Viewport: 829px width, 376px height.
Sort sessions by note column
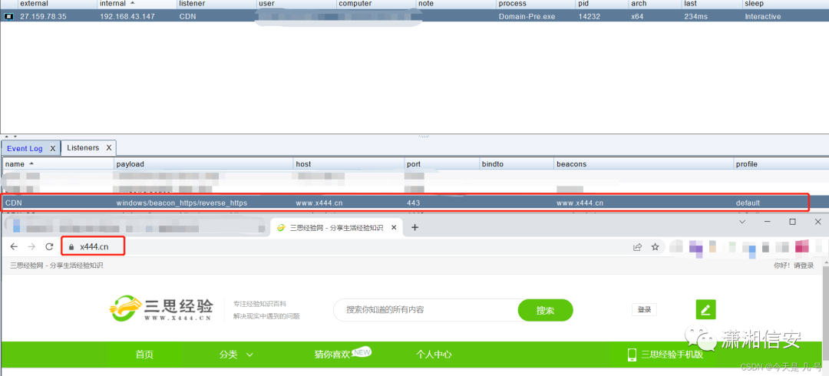click(x=456, y=4)
